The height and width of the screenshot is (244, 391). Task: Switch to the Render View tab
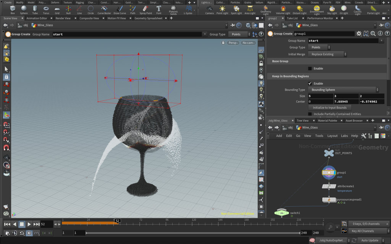[x=63, y=18]
